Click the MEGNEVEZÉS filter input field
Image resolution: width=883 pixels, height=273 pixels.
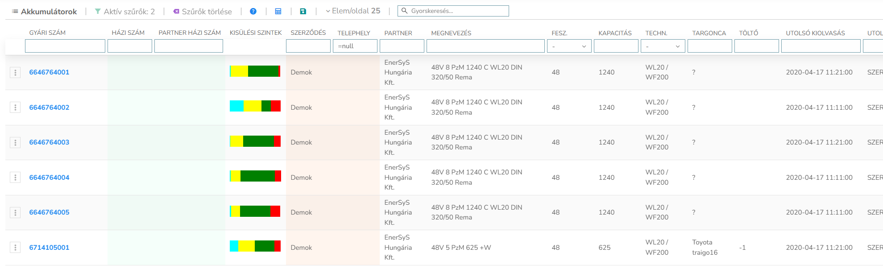485,46
